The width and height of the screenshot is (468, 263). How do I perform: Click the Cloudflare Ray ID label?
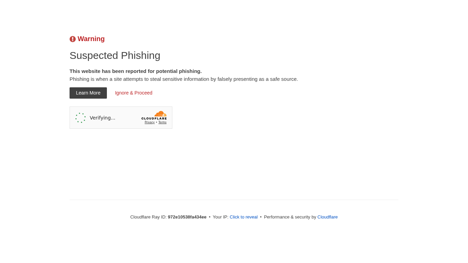coord(148,217)
